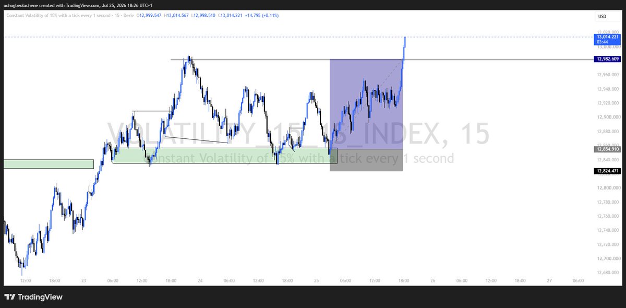Click the date label 25 on time axis
Image resolution: width=626 pixels, height=308 pixels.
316,280
